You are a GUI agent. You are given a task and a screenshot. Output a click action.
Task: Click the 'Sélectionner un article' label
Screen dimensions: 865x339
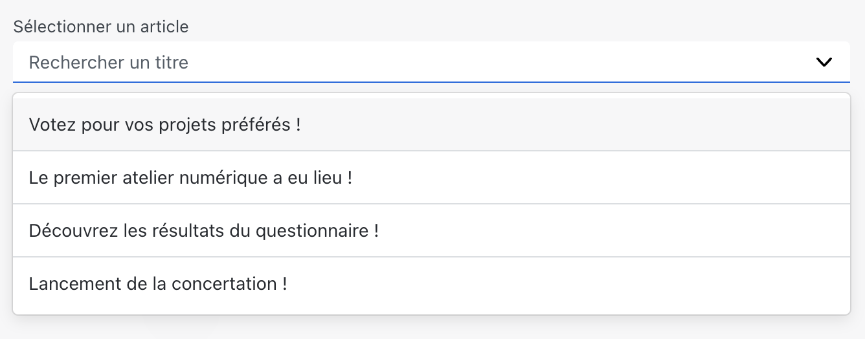tap(101, 27)
